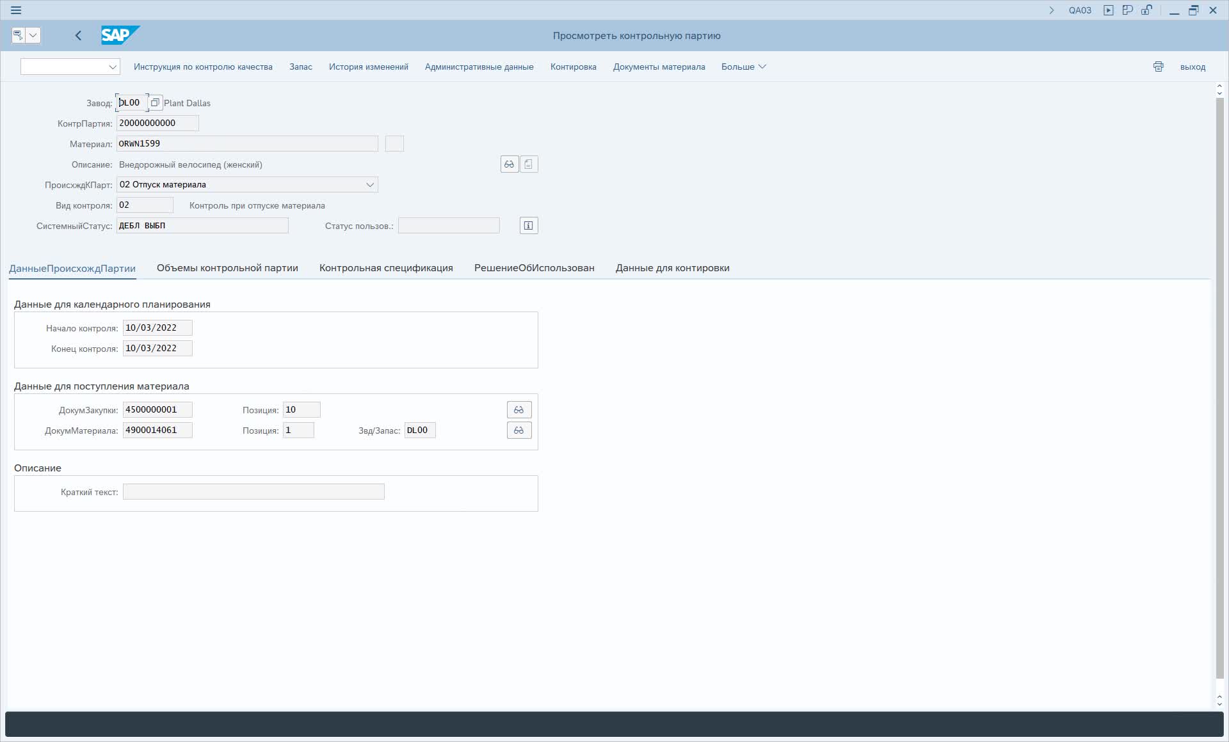The height and width of the screenshot is (742, 1229).
Task: Switch to Данные для контировки tab
Action: 673,268
